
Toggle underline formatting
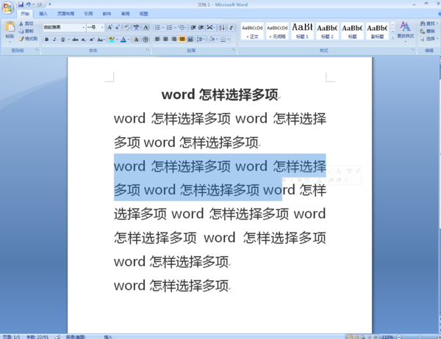[62, 40]
